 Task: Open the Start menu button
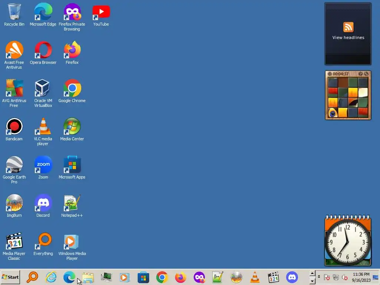[10, 277]
